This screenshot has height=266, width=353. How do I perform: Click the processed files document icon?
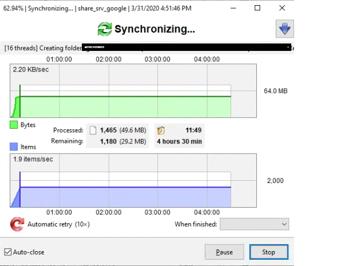(x=93, y=130)
